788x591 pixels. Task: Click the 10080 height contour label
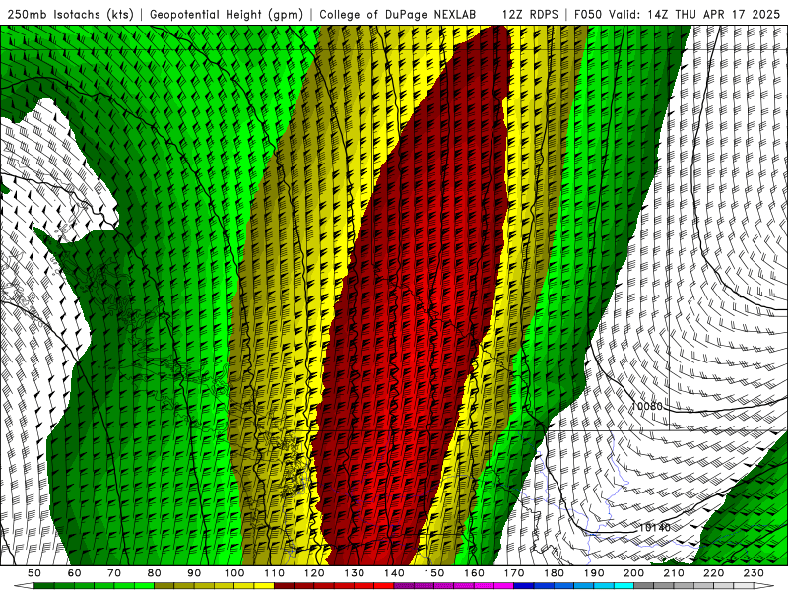[647, 406]
